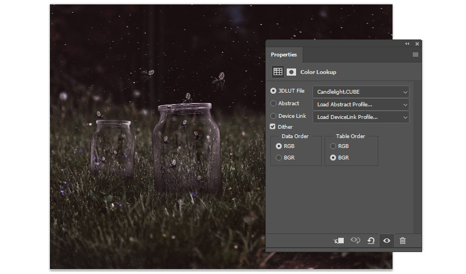Select the Abstract radio button
This screenshot has height=274, width=466.
click(x=273, y=104)
